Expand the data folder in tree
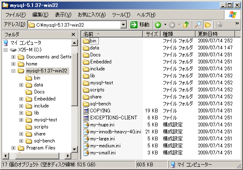 point(21,85)
